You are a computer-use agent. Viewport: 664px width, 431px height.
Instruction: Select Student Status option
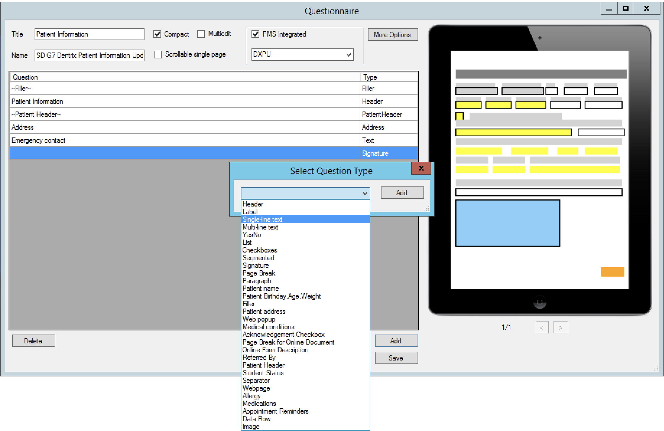(x=305, y=373)
